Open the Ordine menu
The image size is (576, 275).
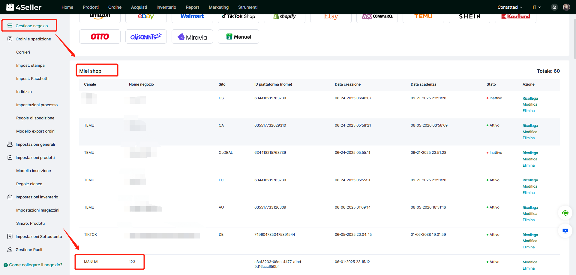pos(115,7)
